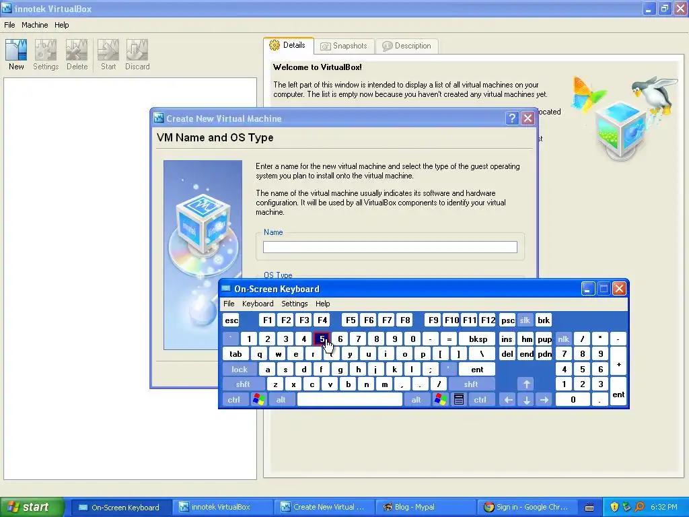Screen dimensions: 689x517
Task: Open the Machine menu
Action: pyautogui.click(x=35, y=25)
